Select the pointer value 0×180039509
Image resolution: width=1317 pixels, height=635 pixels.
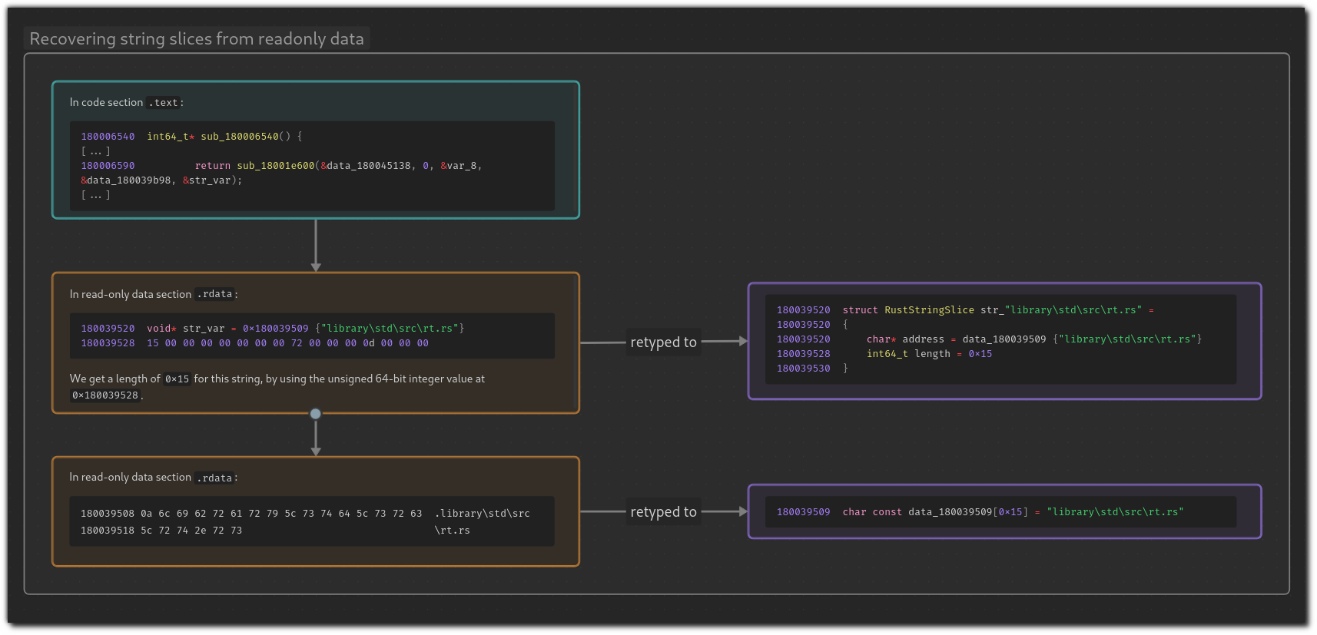pos(276,329)
